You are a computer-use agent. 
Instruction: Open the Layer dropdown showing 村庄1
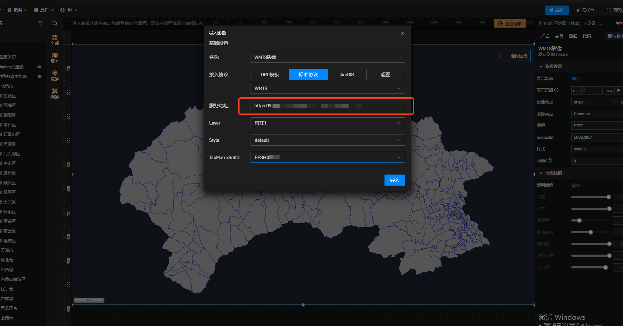pos(328,123)
